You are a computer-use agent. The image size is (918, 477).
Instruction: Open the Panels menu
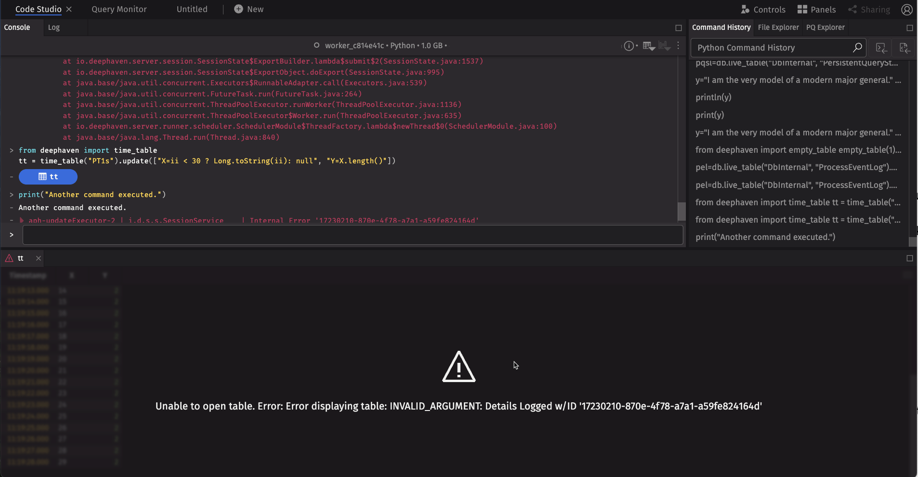tap(816, 10)
